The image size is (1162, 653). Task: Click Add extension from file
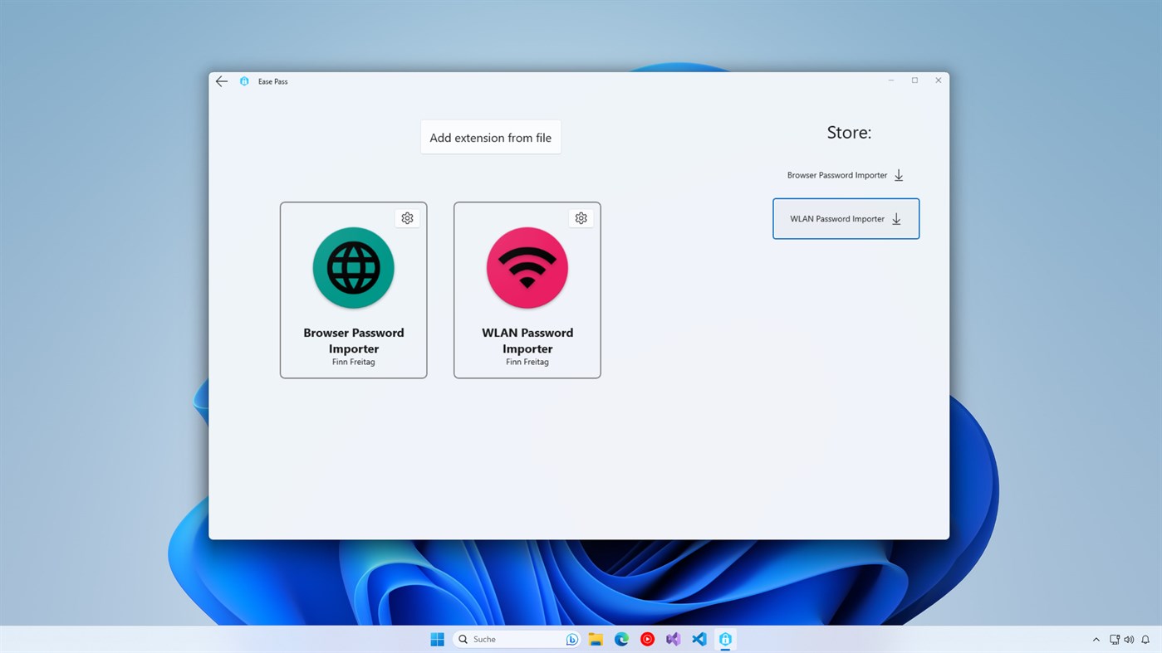pos(490,137)
